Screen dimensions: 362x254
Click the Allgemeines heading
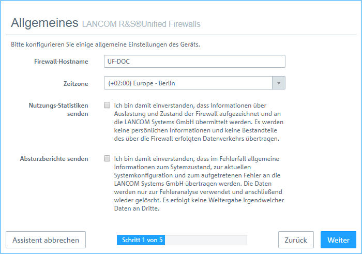pyautogui.click(x=44, y=23)
